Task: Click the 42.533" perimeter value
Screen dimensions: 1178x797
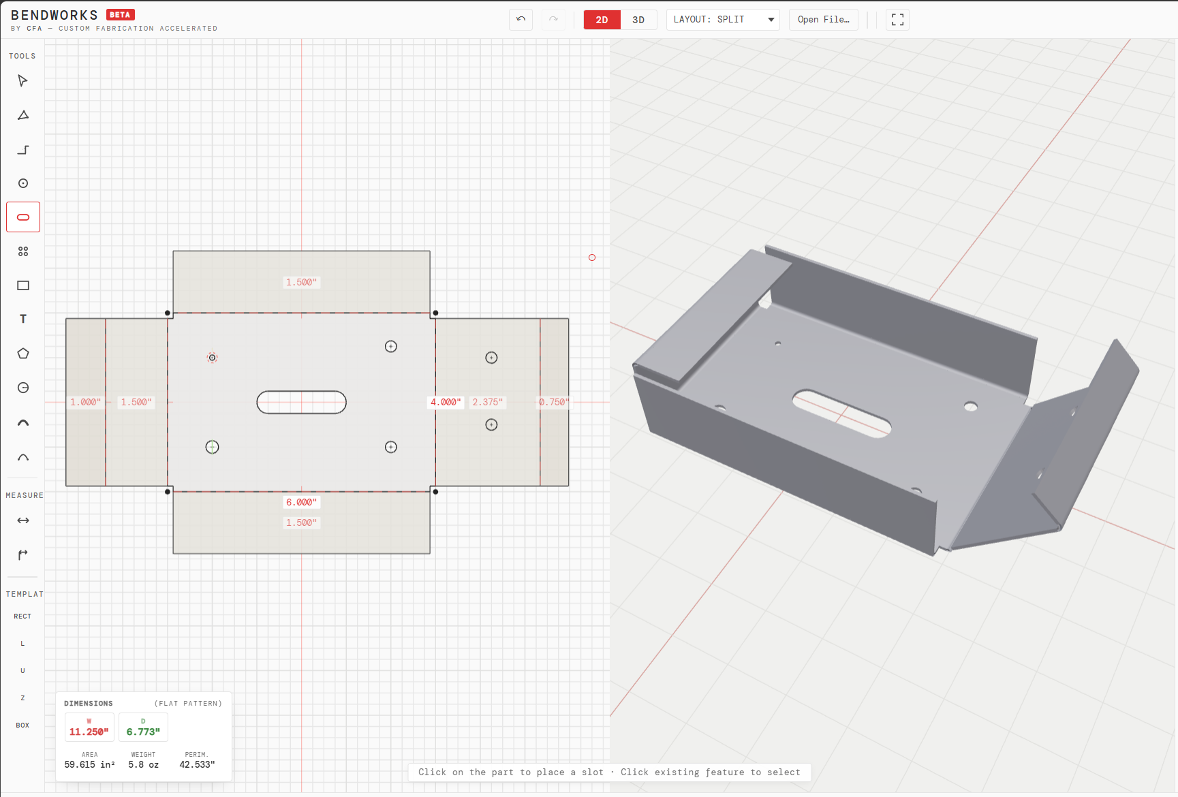Action: (x=197, y=765)
